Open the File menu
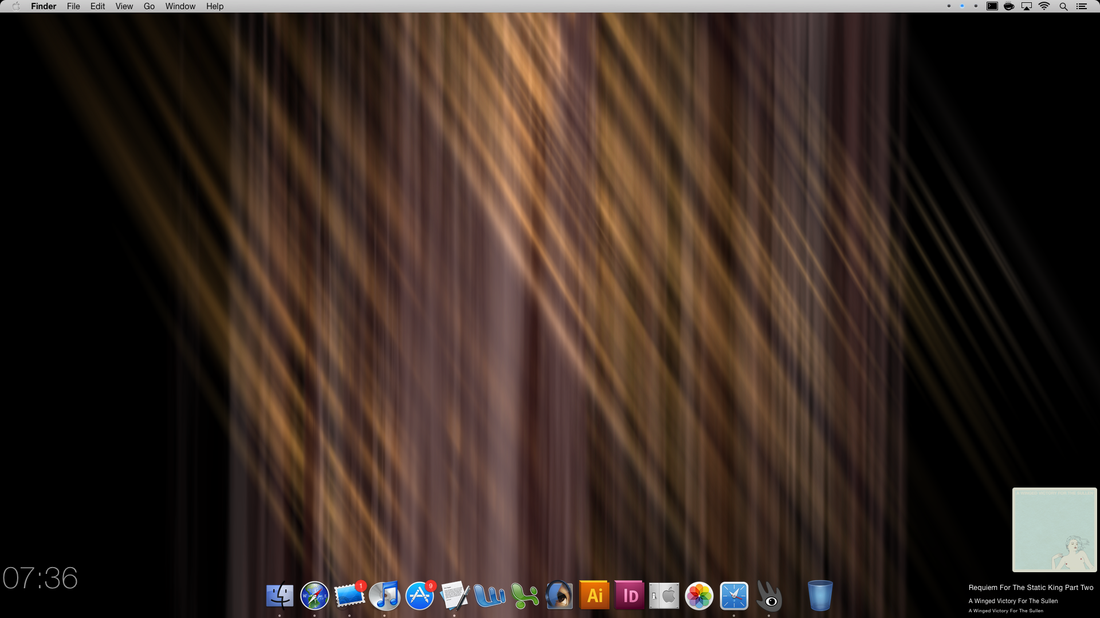 pos(73,6)
